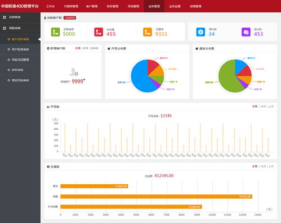This screenshot has height=223, width=281.
Task: Click the bar chart icon next to 开号数
Action: click(48, 107)
